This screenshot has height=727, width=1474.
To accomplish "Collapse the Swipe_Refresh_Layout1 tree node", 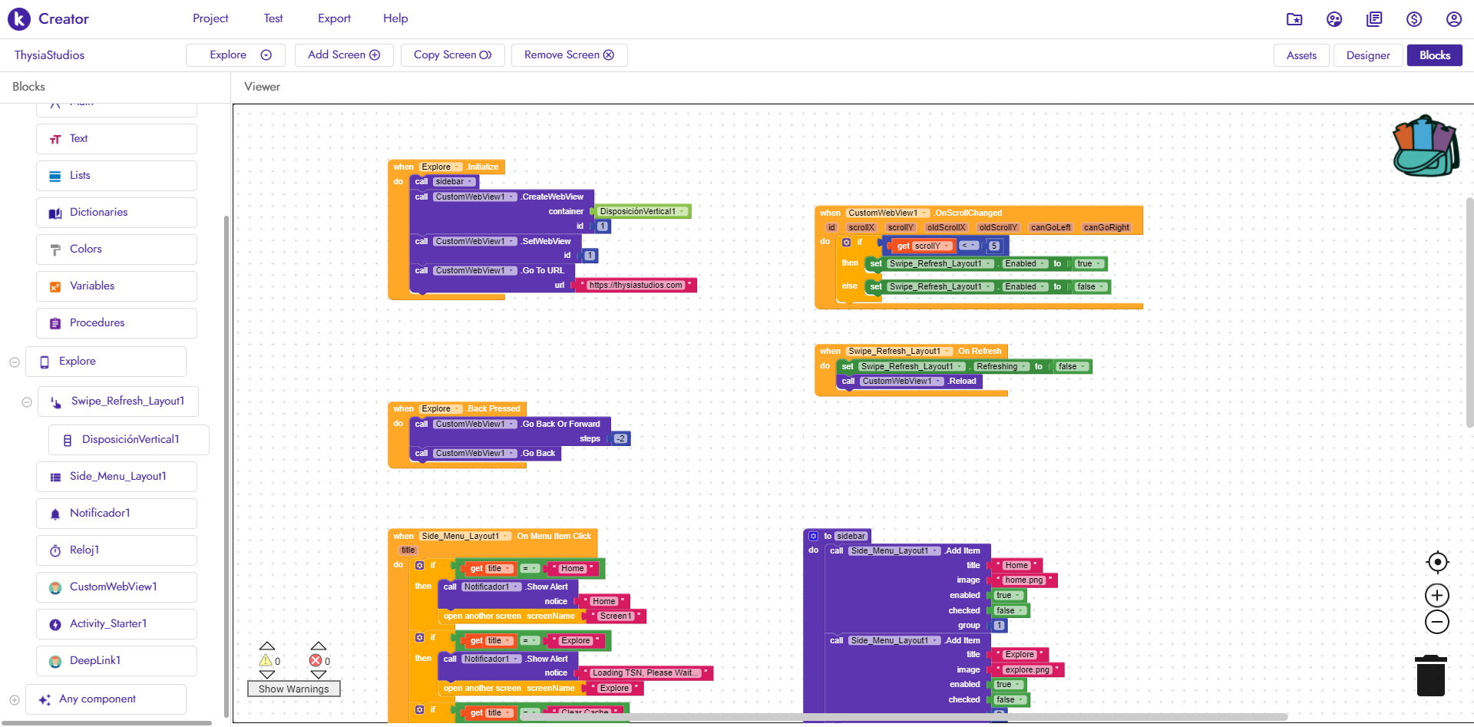I will (x=27, y=402).
